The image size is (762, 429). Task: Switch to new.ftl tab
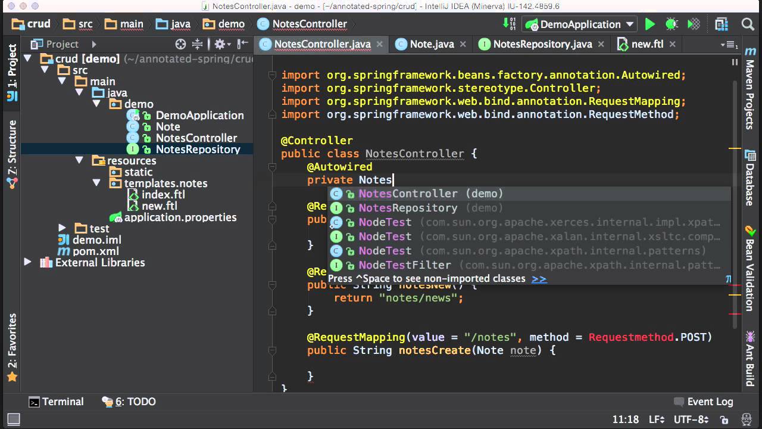click(x=647, y=44)
